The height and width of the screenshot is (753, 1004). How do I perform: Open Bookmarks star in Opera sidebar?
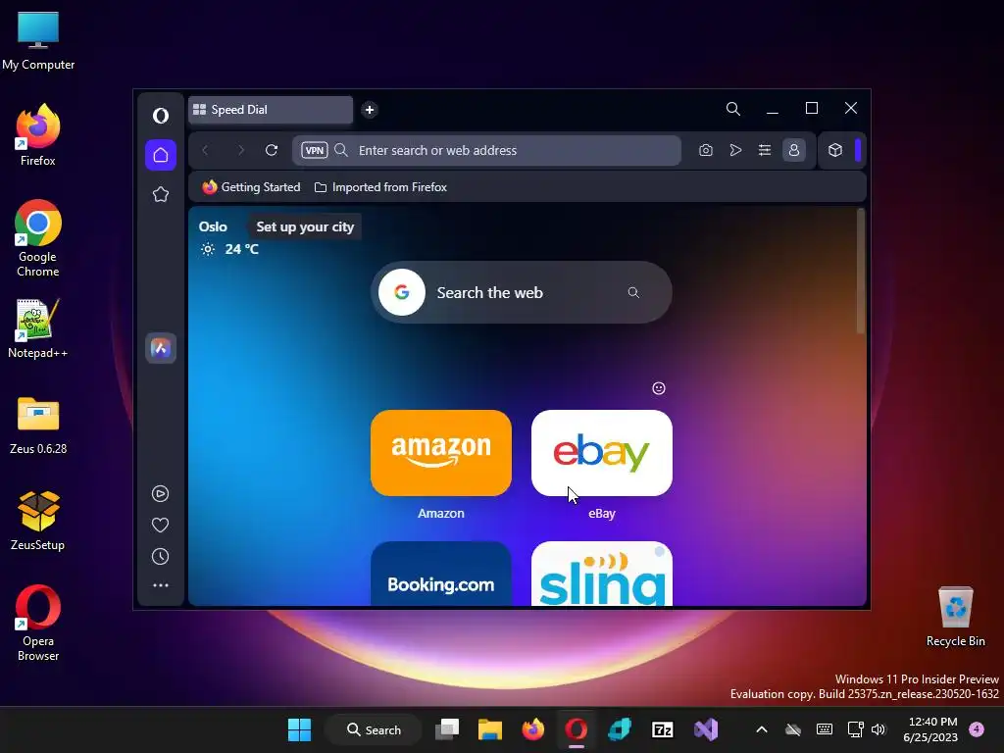coord(161,194)
